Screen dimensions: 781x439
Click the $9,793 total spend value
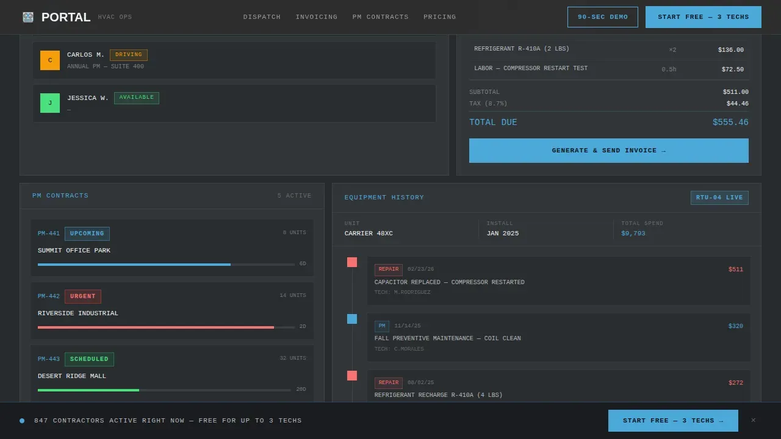[x=633, y=234]
